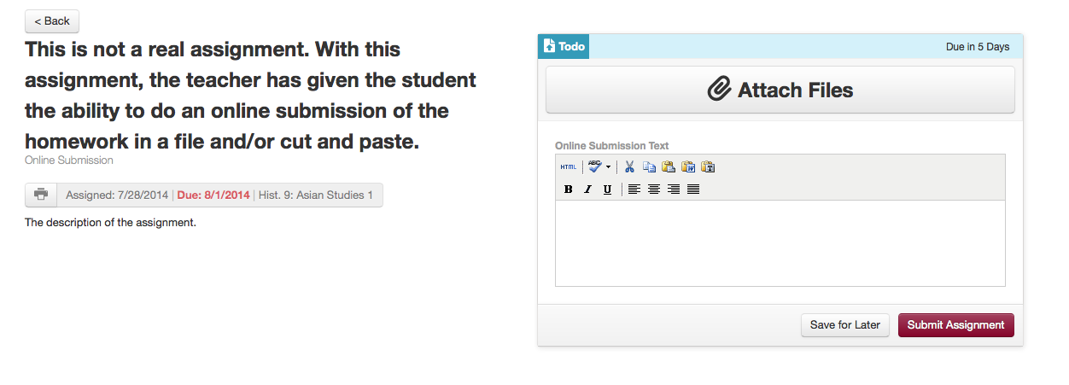
Task: Paste clipboard contents into editor
Action: click(669, 167)
